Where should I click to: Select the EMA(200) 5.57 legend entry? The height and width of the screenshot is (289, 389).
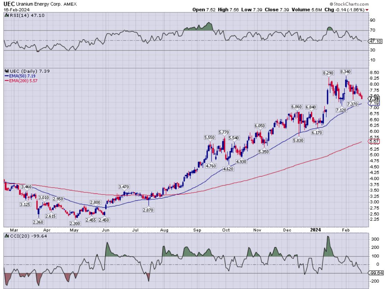point(21,81)
